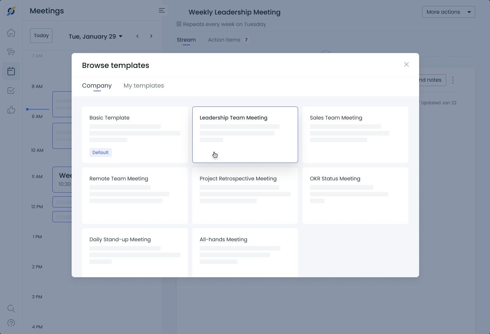Click the Today button
Image resolution: width=490 pixels, height=334 pixels.
[41, 36]
